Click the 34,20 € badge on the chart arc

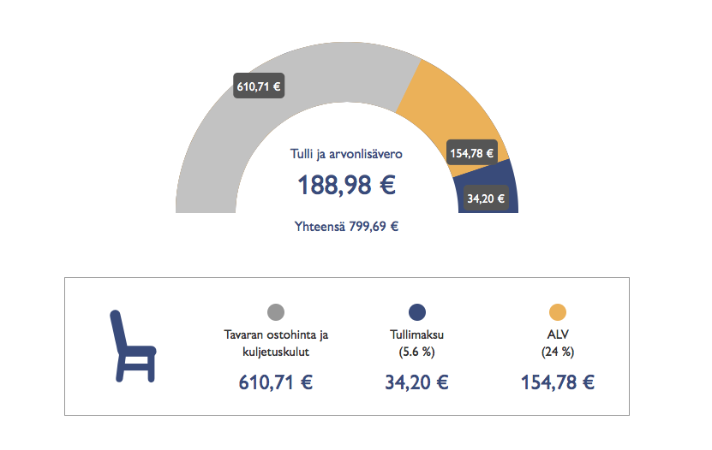click(487, 198)
